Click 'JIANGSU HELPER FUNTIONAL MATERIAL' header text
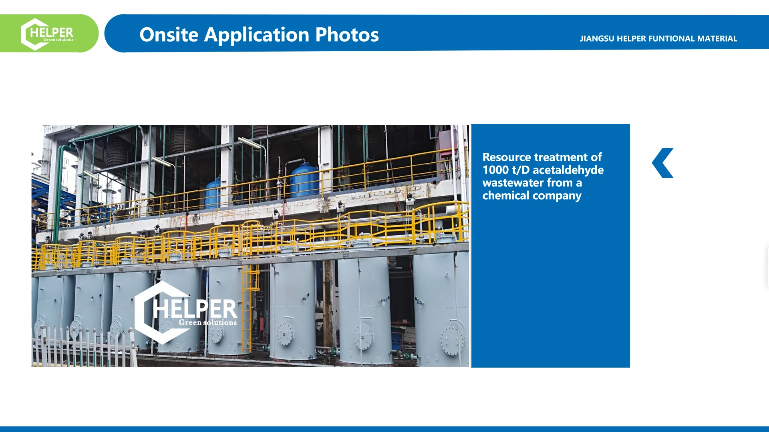This screenshot has height=432, width=769. (658, 39)
